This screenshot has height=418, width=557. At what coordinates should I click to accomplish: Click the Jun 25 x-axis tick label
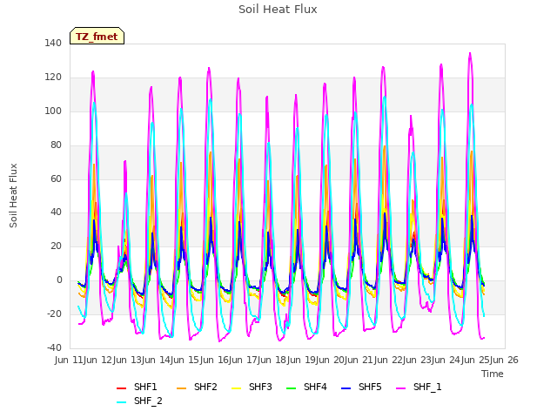476,360
